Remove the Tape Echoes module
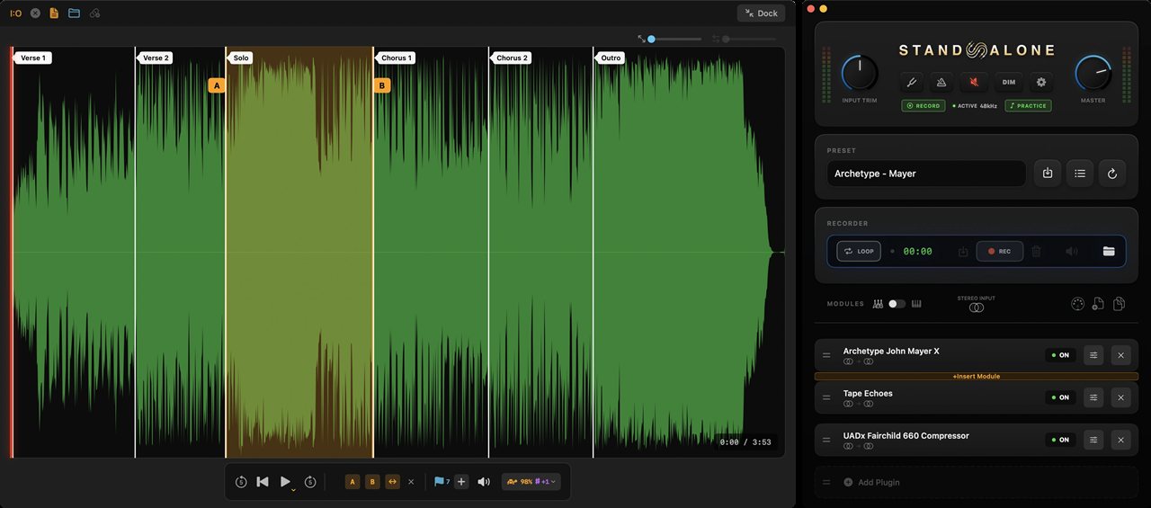 [1120, 397]
